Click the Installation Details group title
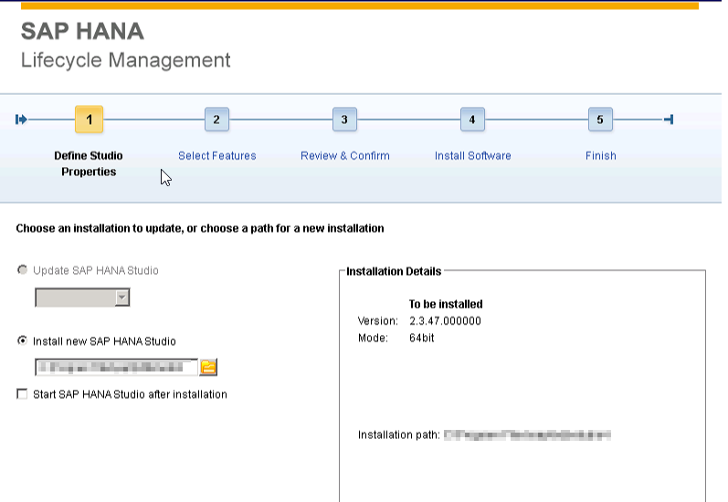The width and height of the screenshot is (728, 502). (x=394, y=271)
